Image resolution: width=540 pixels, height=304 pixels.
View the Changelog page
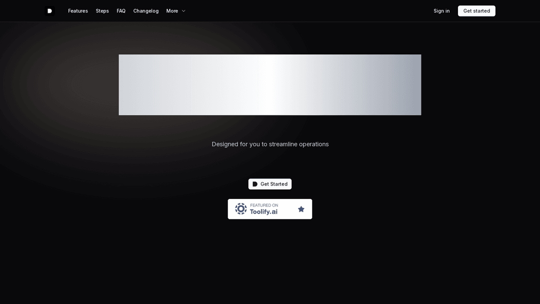pyautogui.click(x=145, y=10)
